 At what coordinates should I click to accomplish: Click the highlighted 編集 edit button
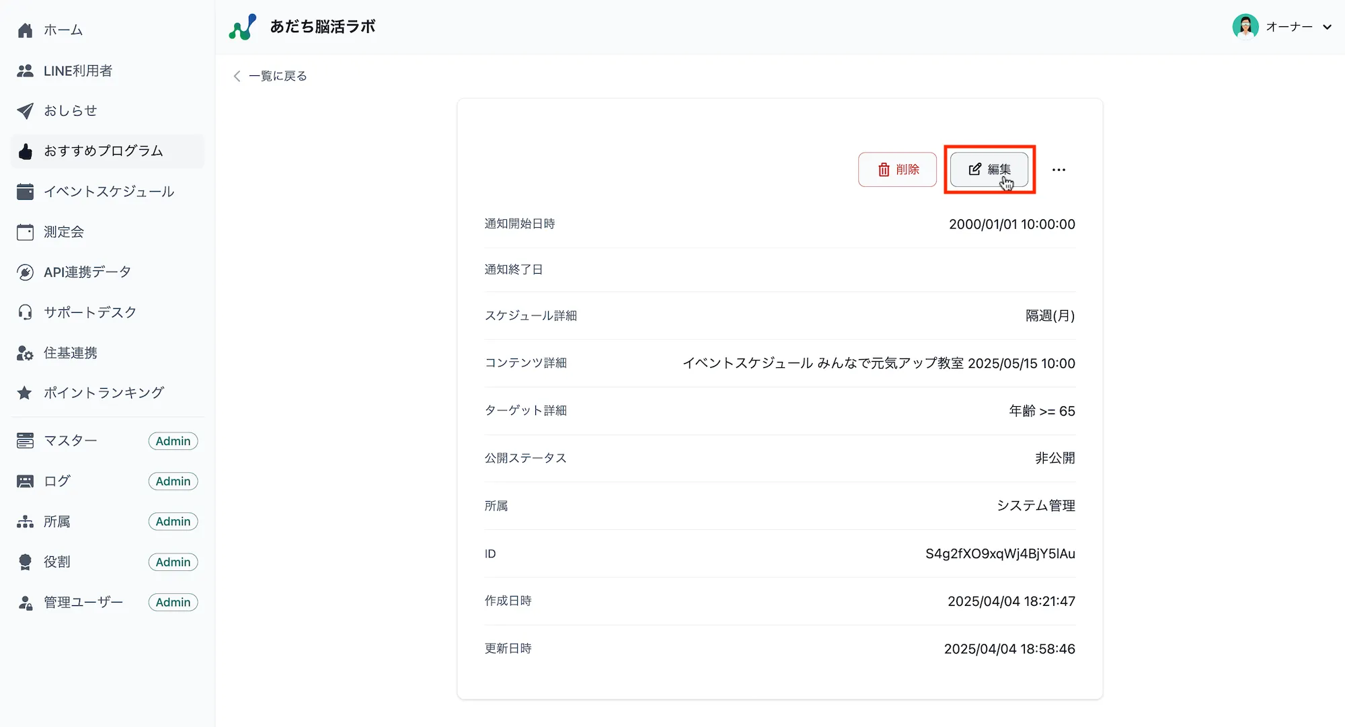pos(989,169)
